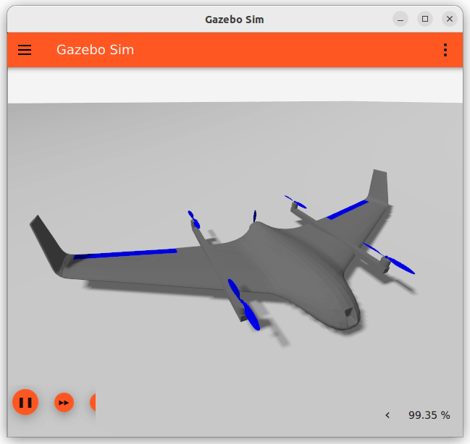
Task: Click the 99.35 % real time factor
Action: point(429,415)
